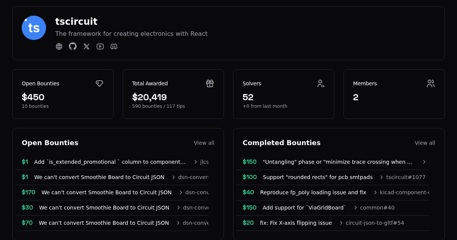Click the $20,419 total awarded amount

click(x=149, y=97)
